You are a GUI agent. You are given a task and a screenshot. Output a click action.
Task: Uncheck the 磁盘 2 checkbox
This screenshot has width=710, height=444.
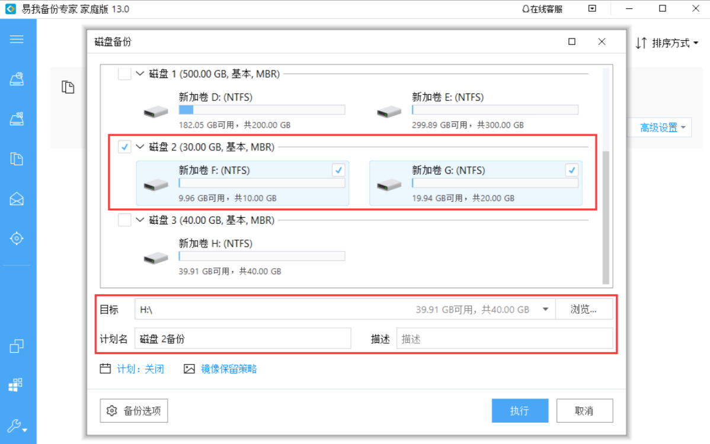click(124, 147)
